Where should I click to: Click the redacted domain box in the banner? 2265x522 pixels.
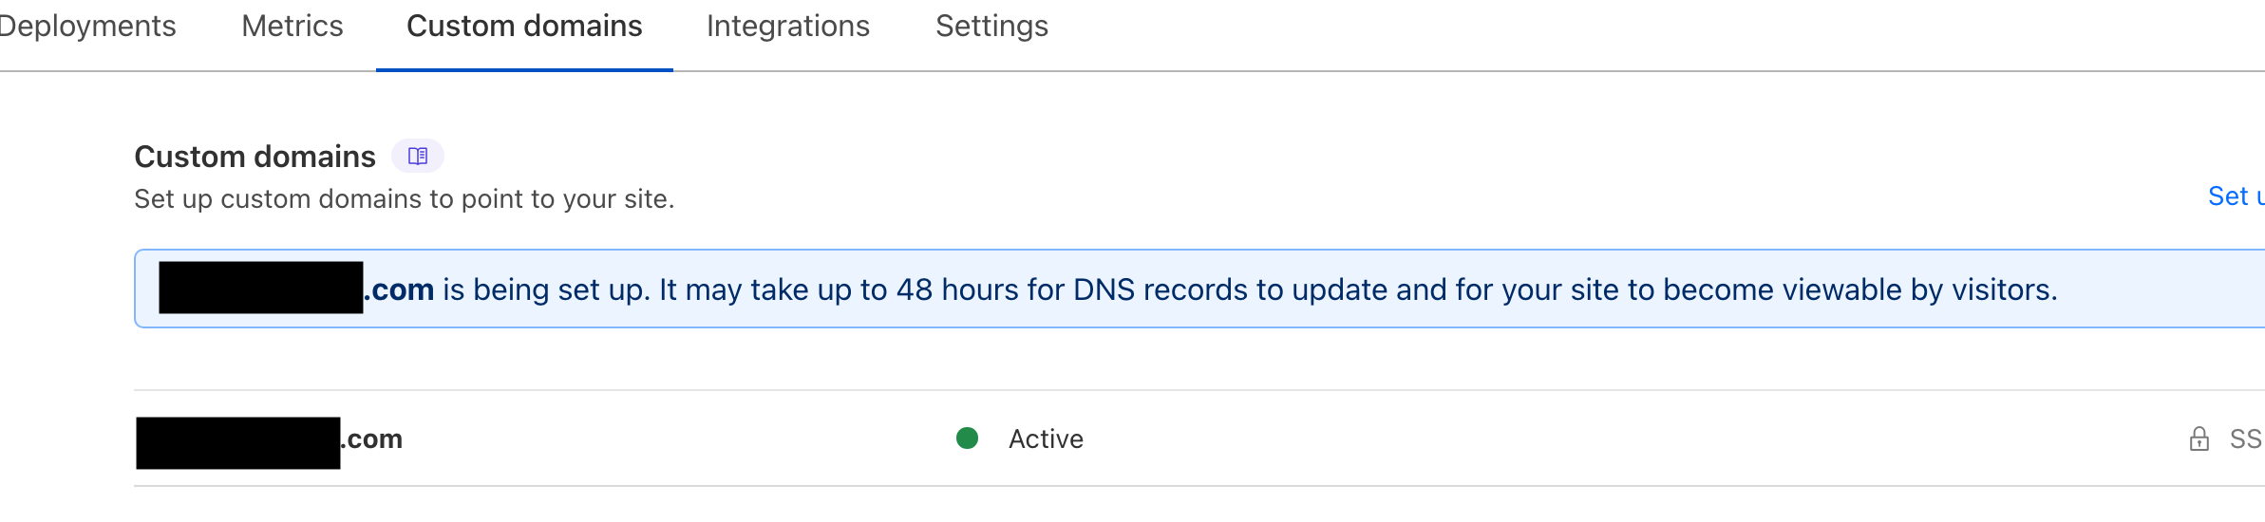click(260, 288)
